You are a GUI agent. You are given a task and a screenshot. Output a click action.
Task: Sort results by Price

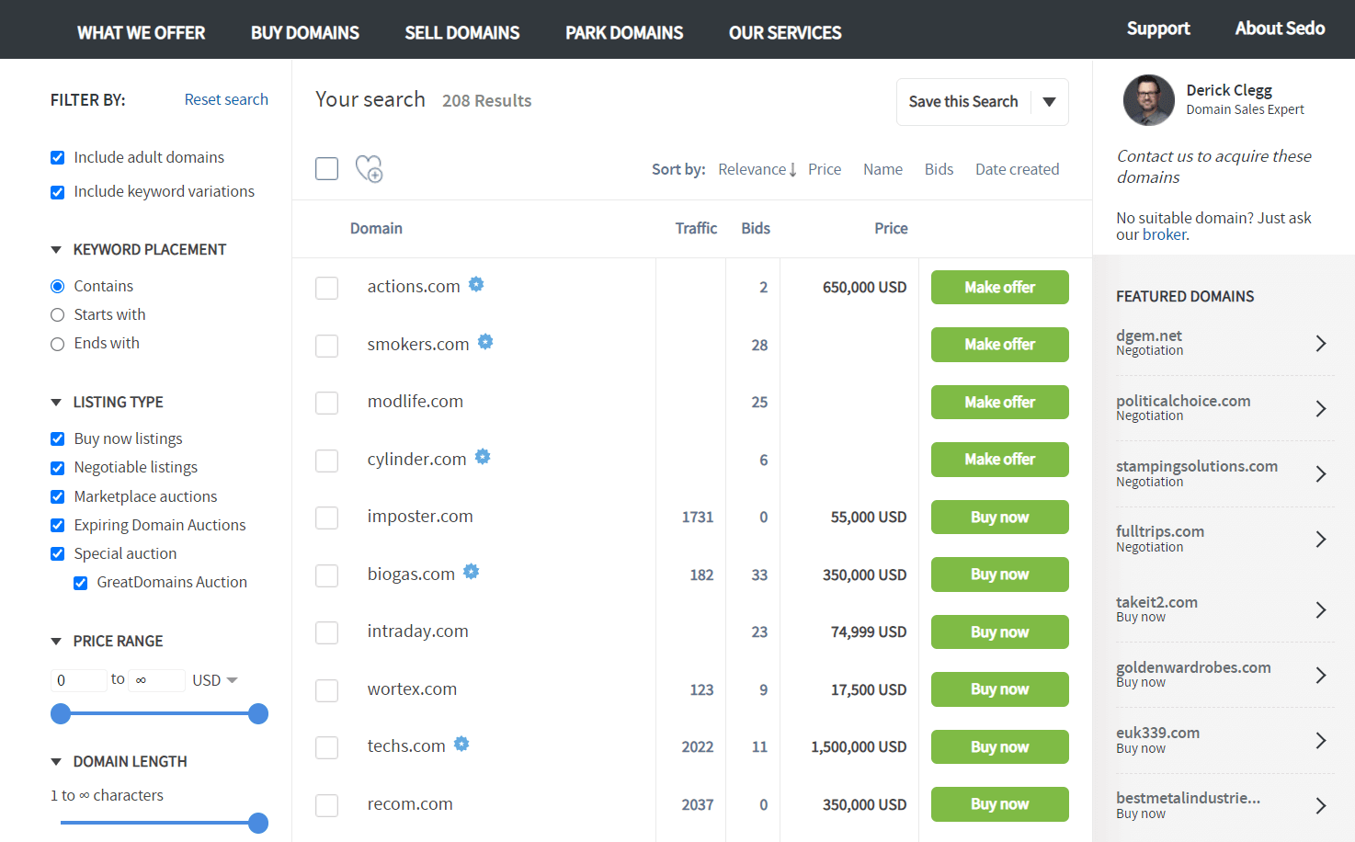(x=825, y=169)
